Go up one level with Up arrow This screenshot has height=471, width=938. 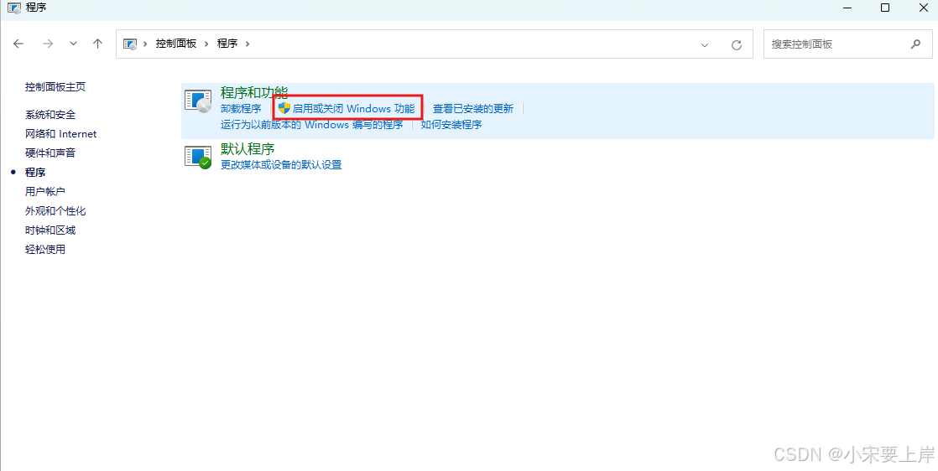pos(98,44)
